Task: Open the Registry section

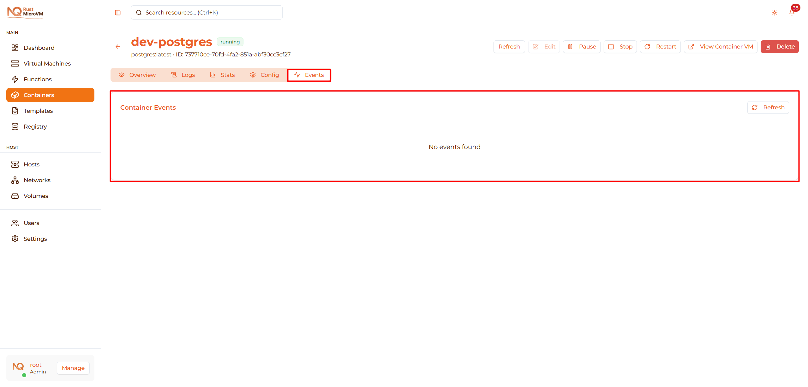Action: (36, 126)
